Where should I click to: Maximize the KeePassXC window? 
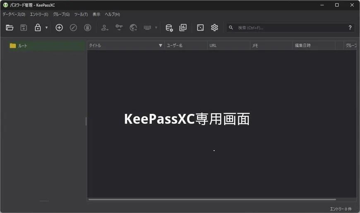(x=337, y=5)
